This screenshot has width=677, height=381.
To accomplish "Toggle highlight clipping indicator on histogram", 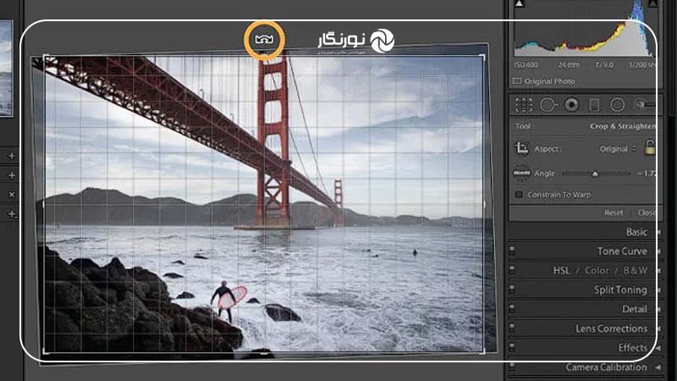I will pos(652,3).
